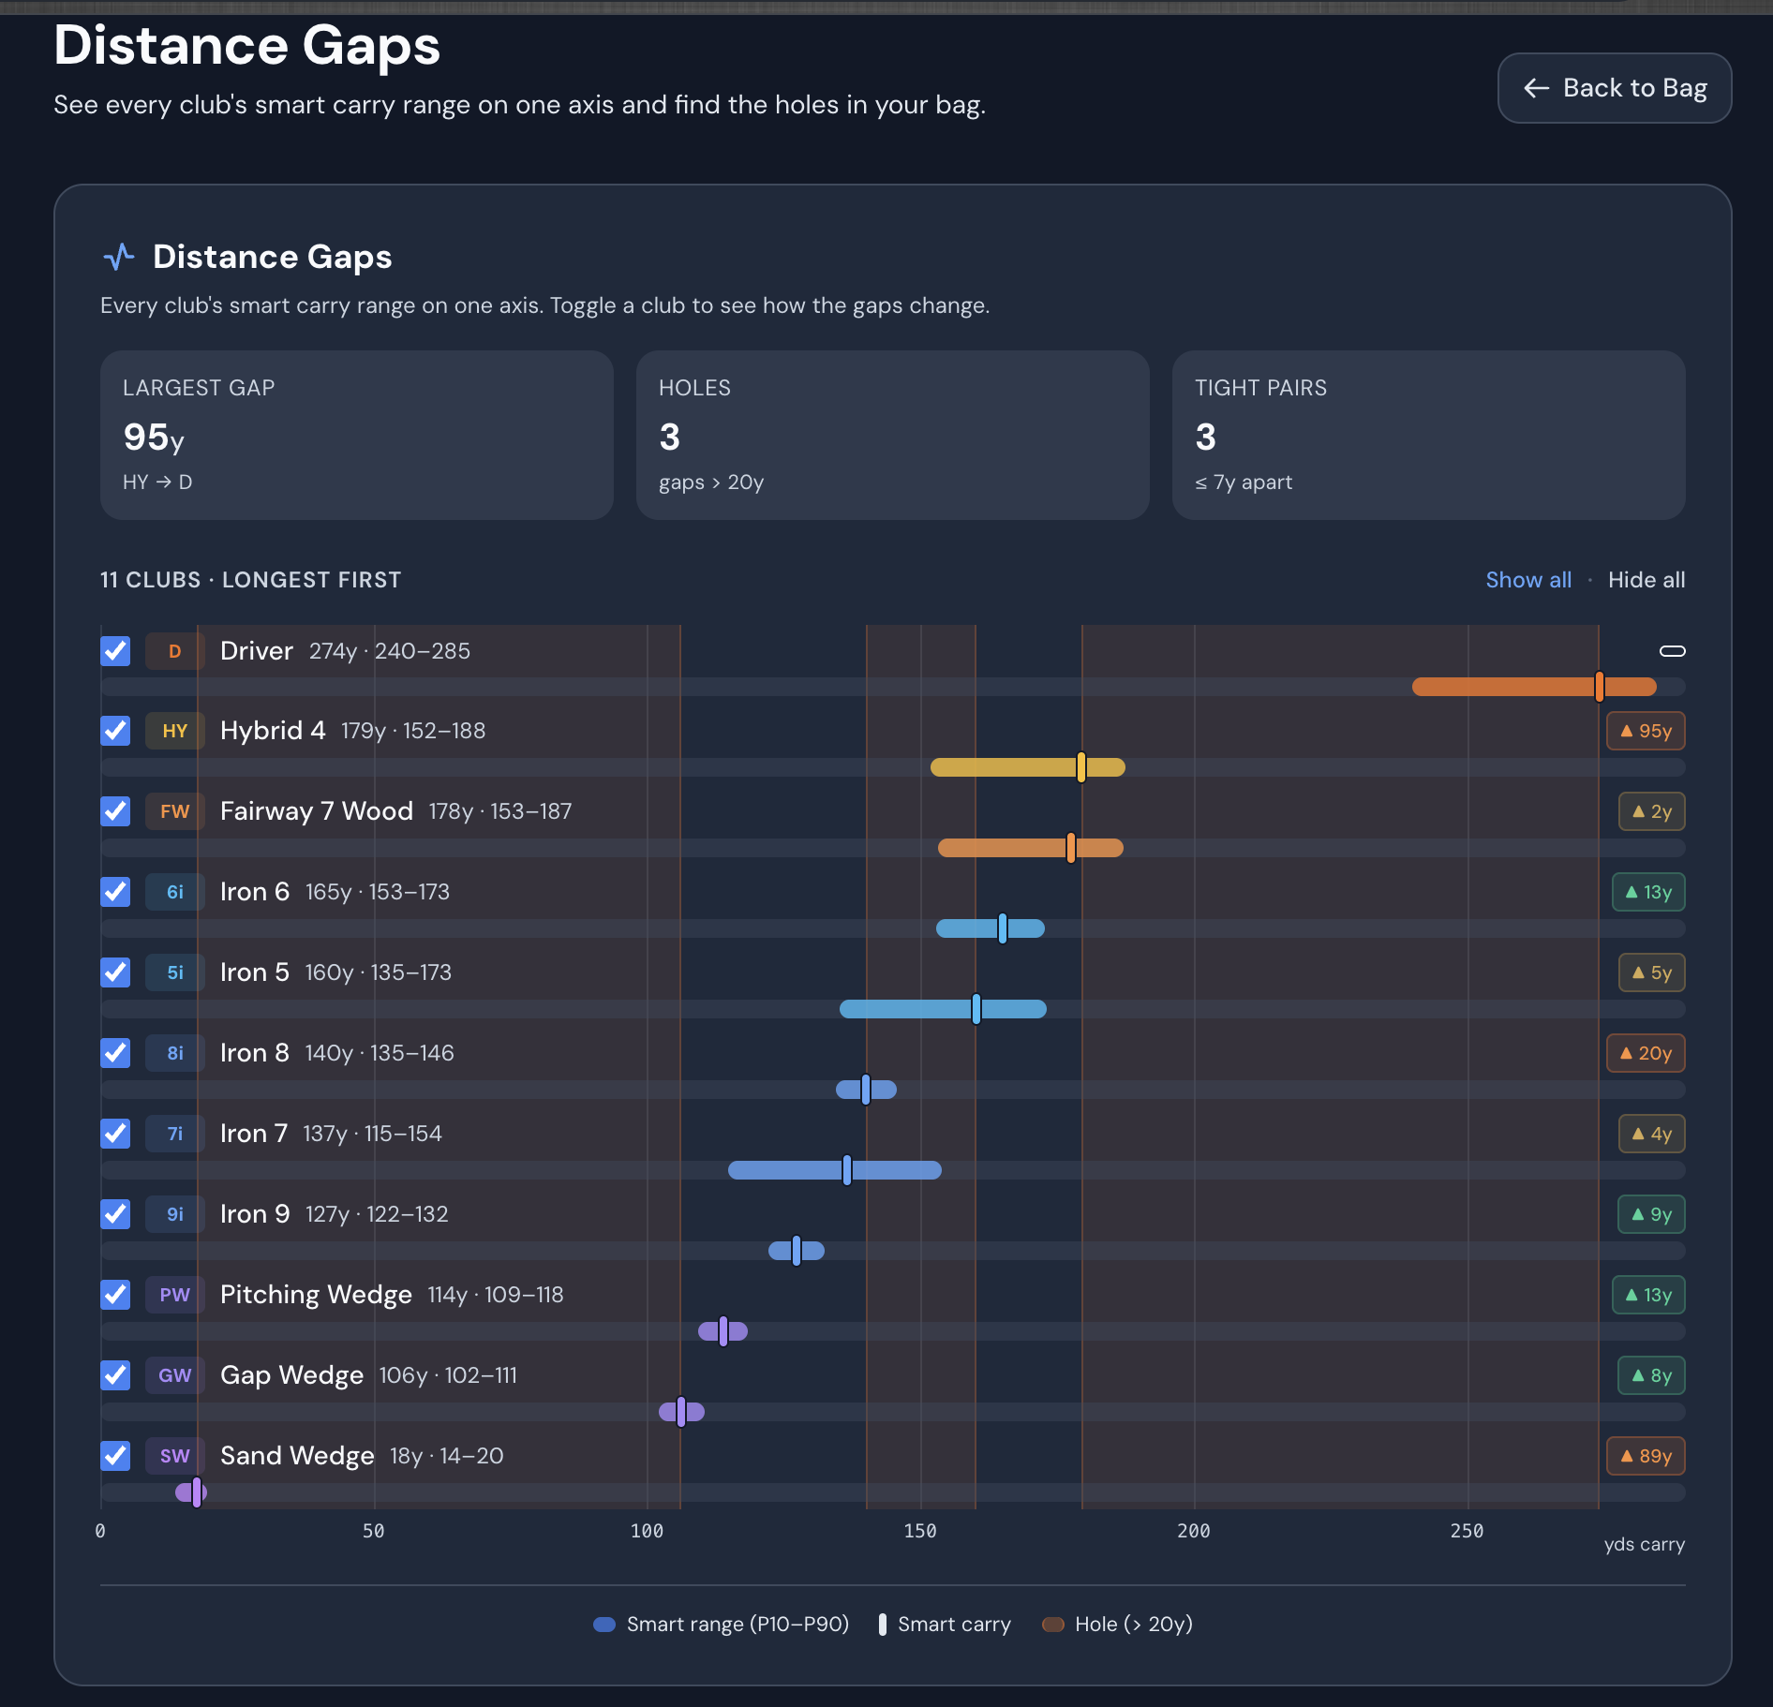Click the Iron 5 blue range bar
1773x1707 pixels.
point(943,1009)
